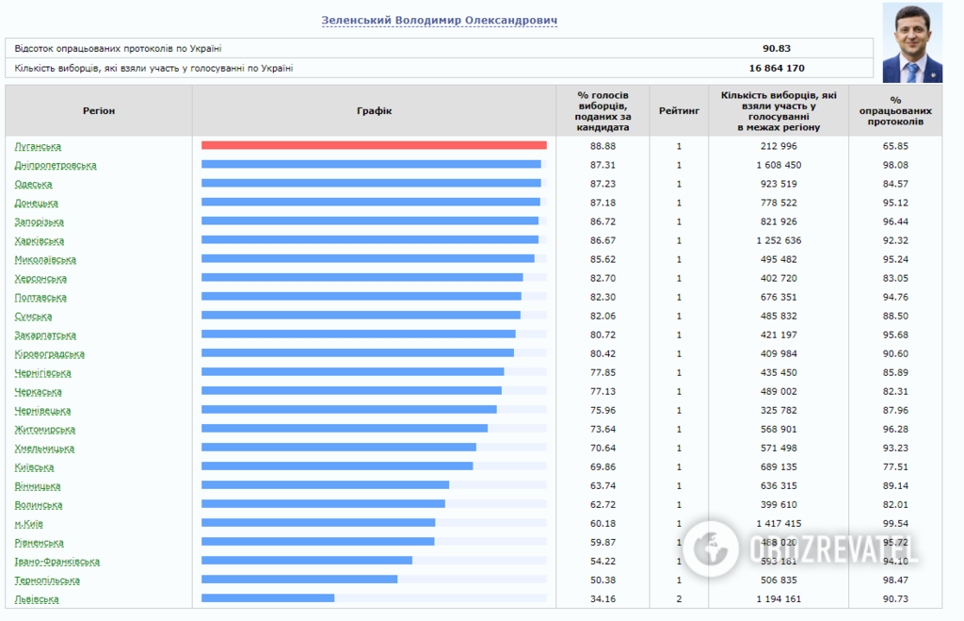This screenshot has width=964, height=621.
Task: Click the candidate portrait photo
Action: tap(911, 43)
